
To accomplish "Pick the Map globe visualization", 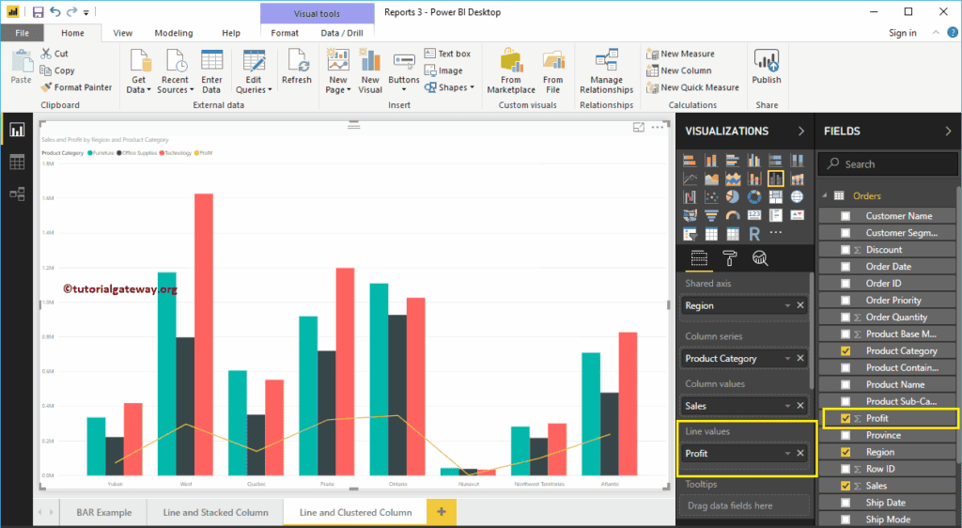I will pos(797,197).
